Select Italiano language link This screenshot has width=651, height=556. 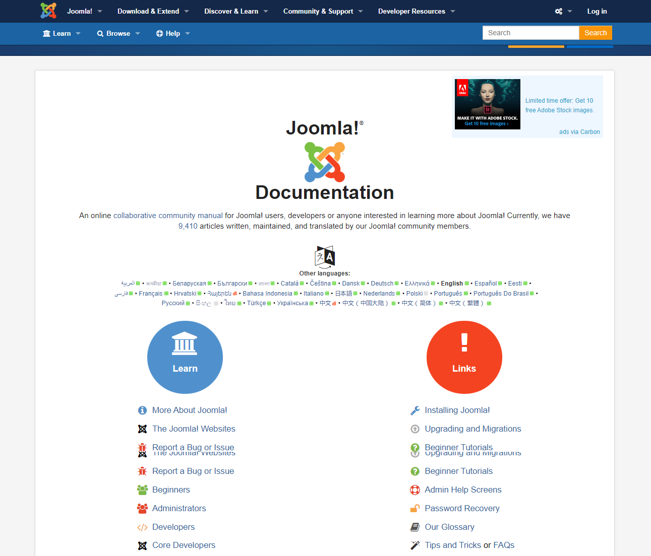[314, 294]
